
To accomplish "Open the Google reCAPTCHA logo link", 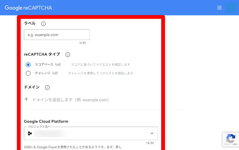I will tap(28, 8).
